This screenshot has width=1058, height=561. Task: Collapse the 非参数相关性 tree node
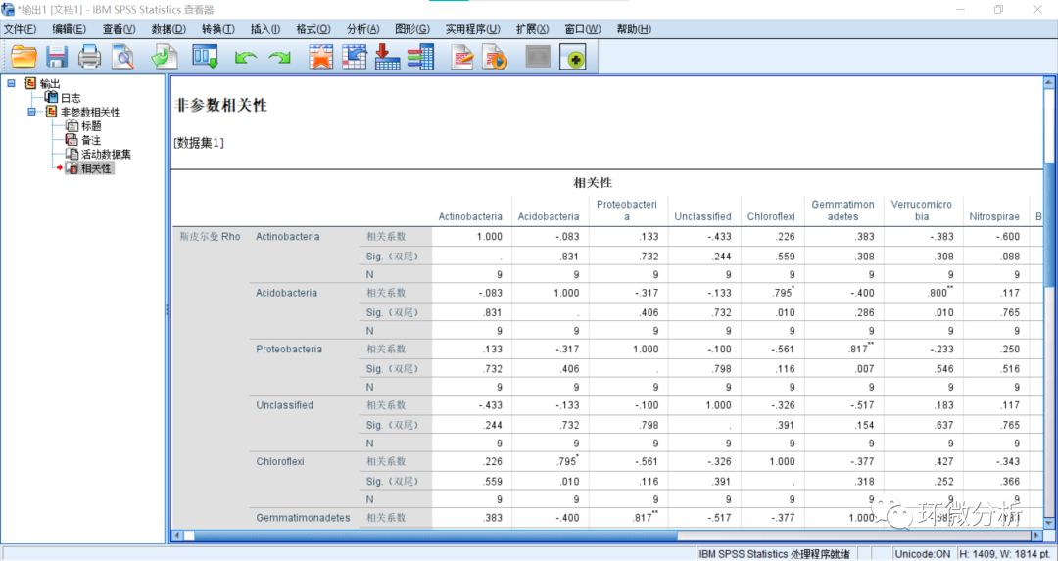(31, 112)
